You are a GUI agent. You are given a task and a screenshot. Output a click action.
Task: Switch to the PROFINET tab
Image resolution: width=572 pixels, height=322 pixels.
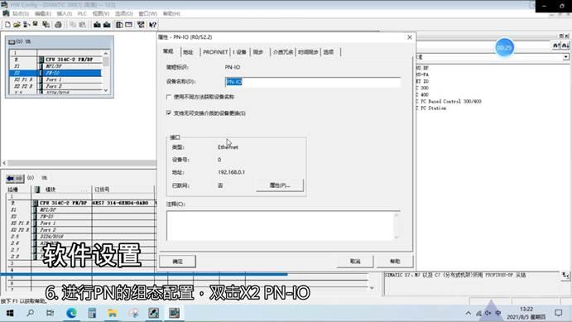tap(215, 52)
